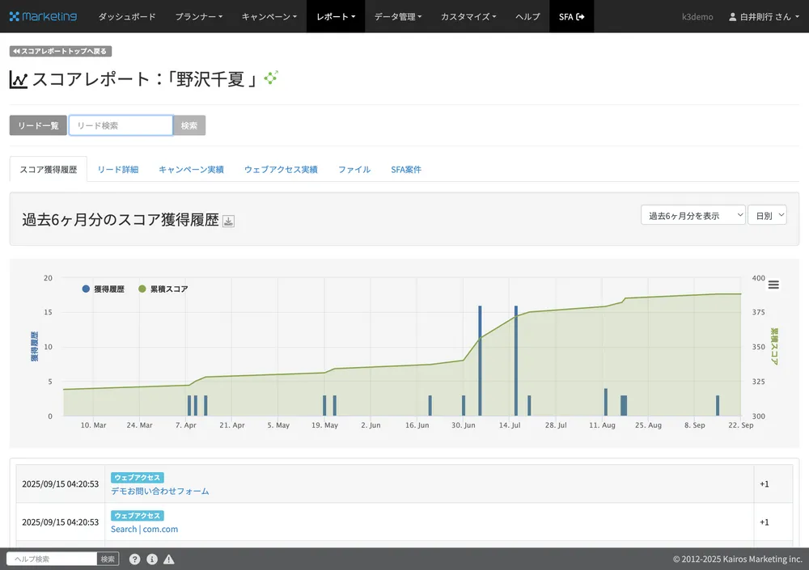This screenshot has width=809, height=570.
Task: Expand the 過去6ヶ月分を表示 period dropdown
Action: coord(693,216)
